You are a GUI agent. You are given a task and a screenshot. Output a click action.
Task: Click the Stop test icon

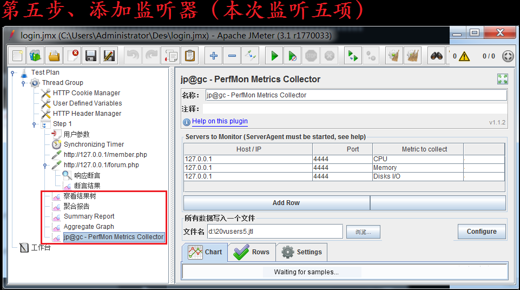coord(311,56)
